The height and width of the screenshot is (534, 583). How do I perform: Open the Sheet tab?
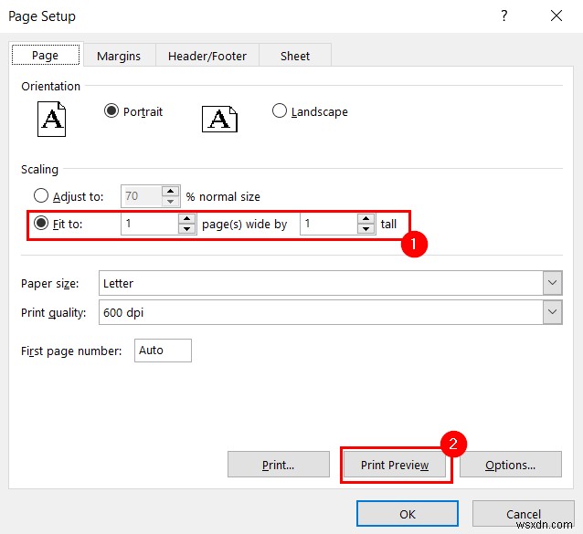click(295, 56)
